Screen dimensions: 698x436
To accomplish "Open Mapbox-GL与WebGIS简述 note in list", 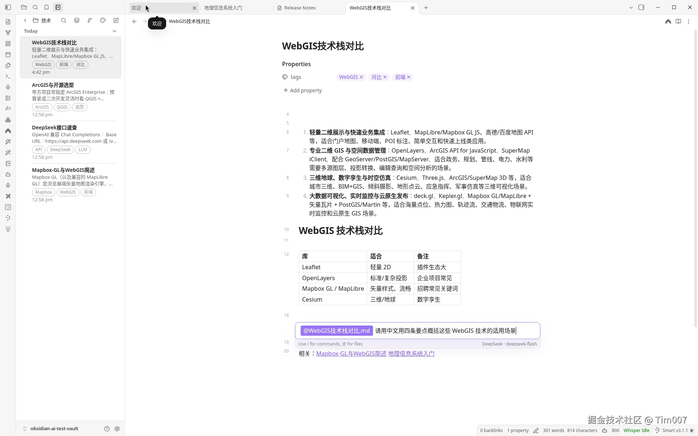I will [71, 184].
